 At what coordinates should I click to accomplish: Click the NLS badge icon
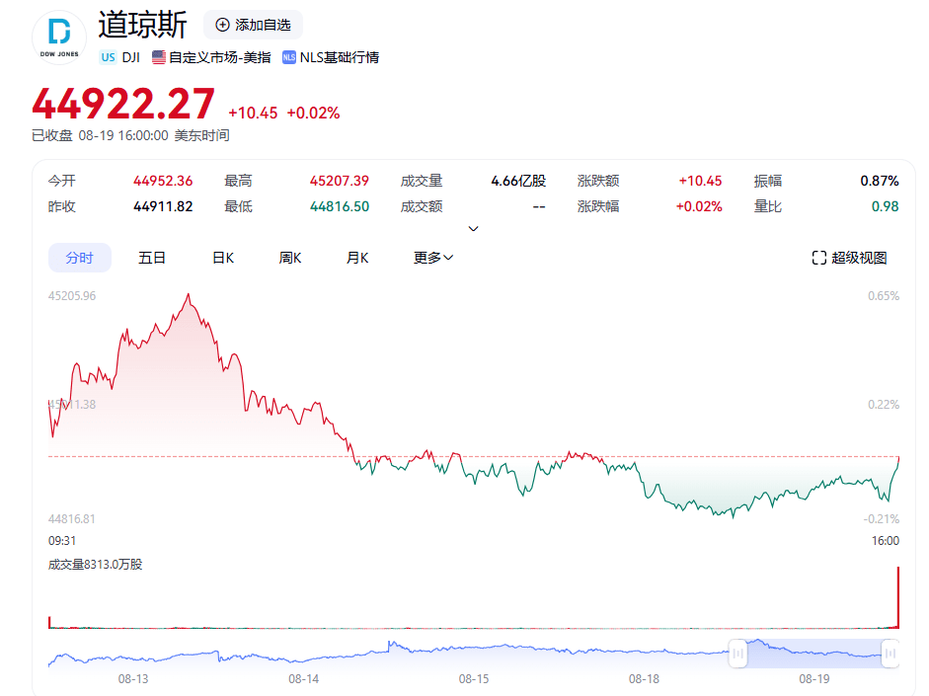(x=289, y=57)
